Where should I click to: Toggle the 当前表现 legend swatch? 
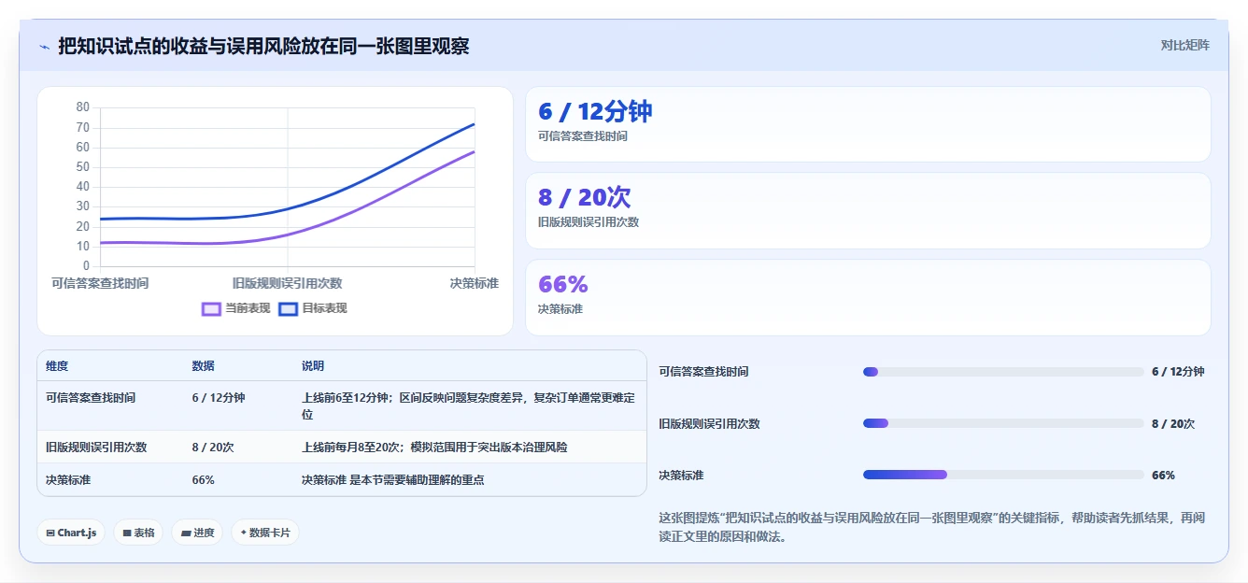pyautogui.click(x=211, y=308)
